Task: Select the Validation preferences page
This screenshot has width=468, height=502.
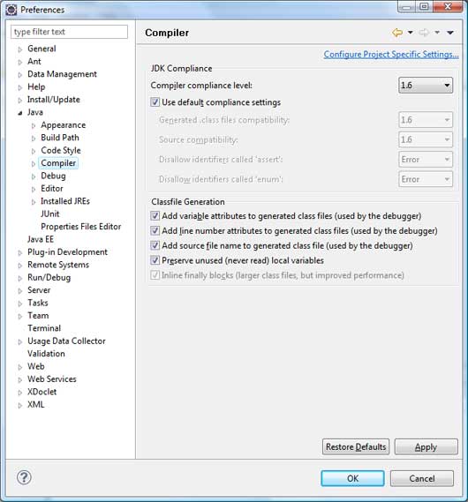Action: tap(46, 354)
